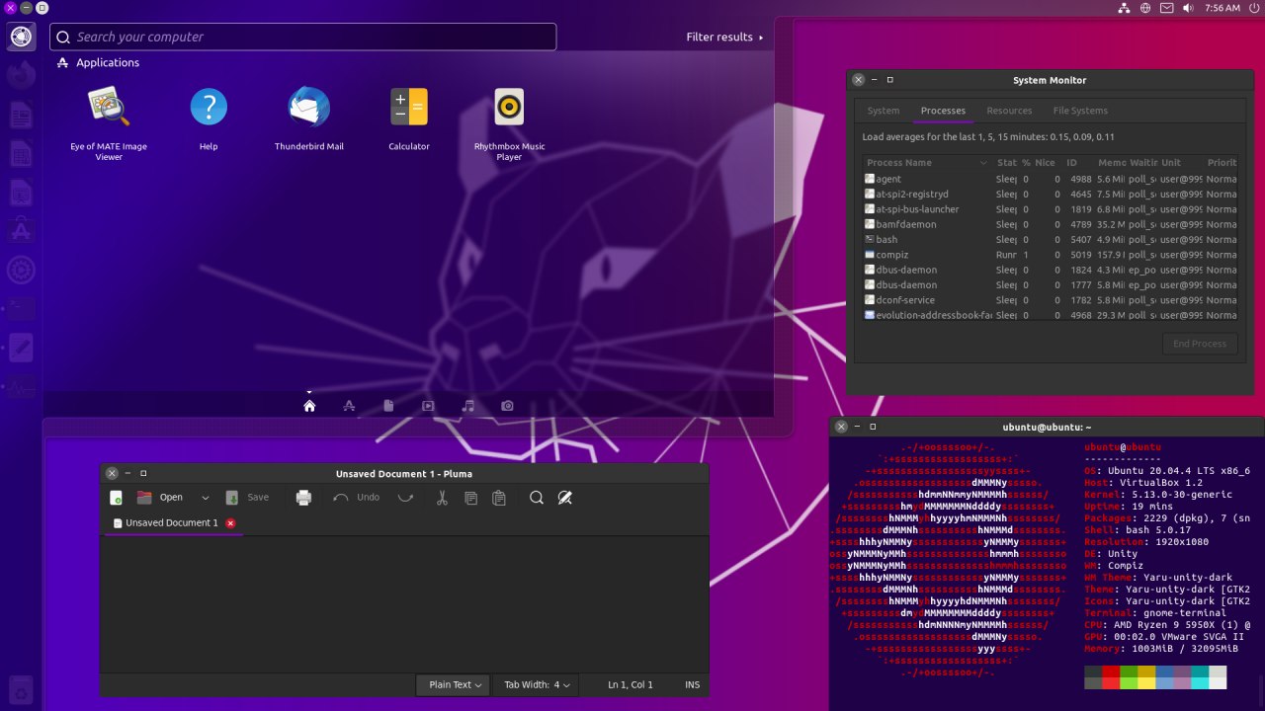This screenshot has width=1265, height=711.
Task: Click the magnifier search icon in Pluma
Action: click(x=537, y=498)
